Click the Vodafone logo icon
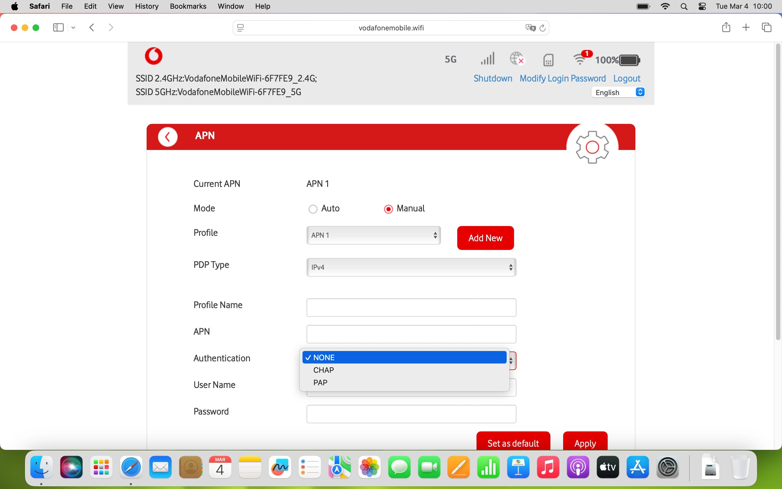782x489 pixels. click(153, 56)
